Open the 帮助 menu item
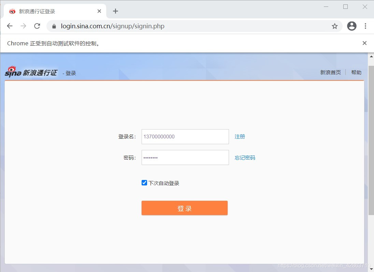 pos(356,72)
